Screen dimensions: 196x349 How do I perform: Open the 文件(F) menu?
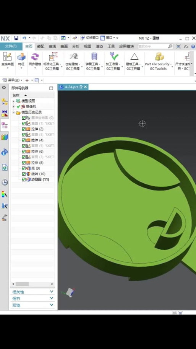click(11, 46)
